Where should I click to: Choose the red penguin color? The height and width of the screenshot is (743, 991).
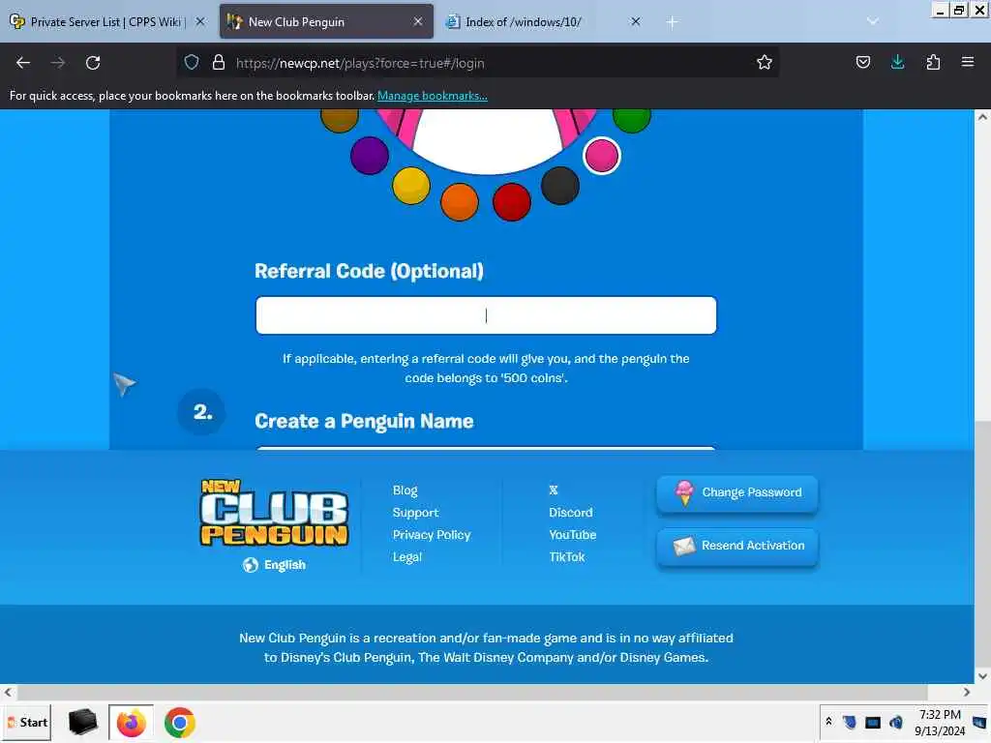tap(511, 202)
